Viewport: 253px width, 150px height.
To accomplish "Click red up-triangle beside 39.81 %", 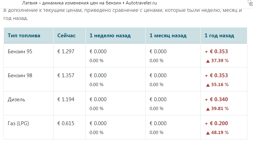I will pos(208,109).
